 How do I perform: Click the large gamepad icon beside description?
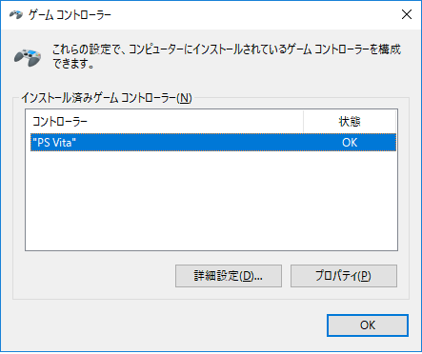coord(28,57)
